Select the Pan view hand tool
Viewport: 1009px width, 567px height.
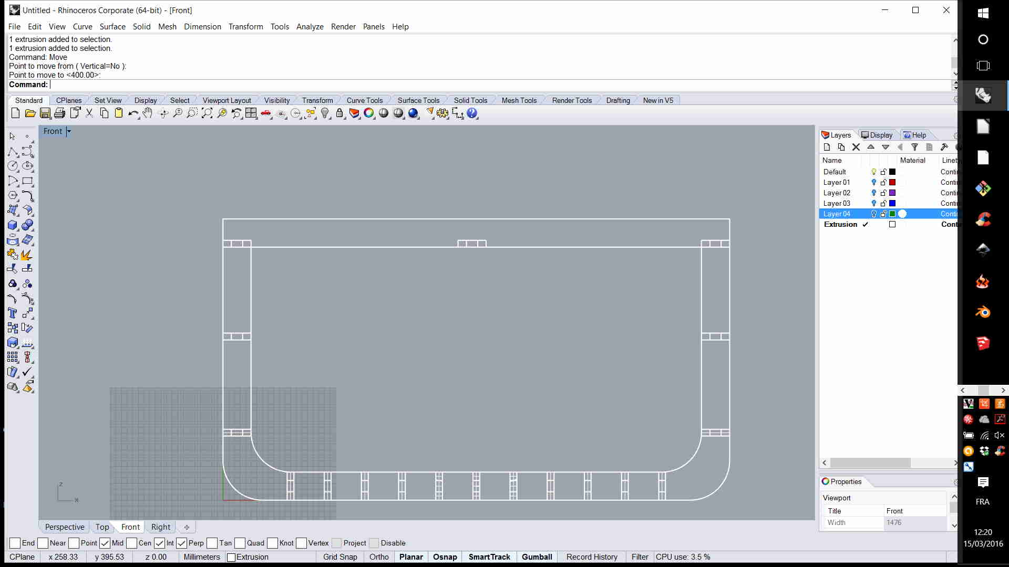148,113
